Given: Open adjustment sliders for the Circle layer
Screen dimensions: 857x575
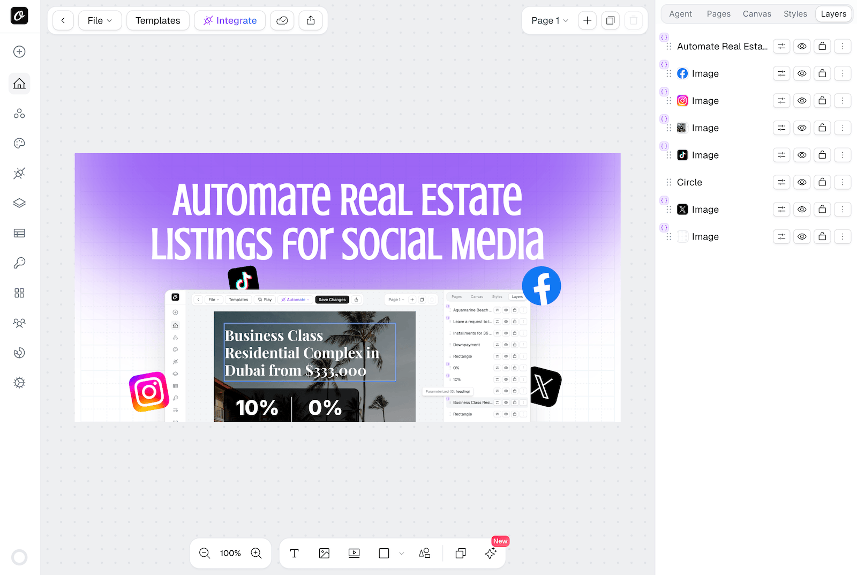Looking at the screenshot, I should click(x=781, y=182).
